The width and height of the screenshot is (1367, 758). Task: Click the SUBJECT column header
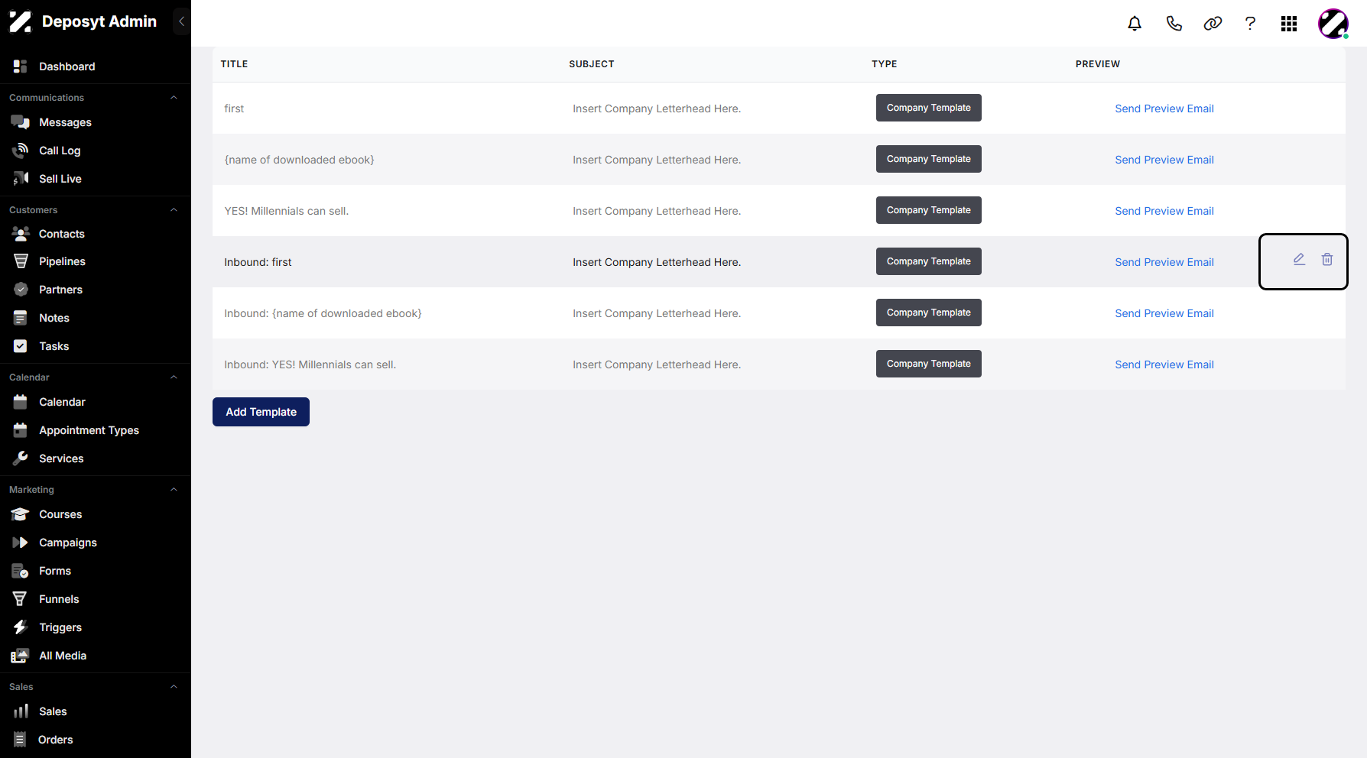(x=592, y=64)
